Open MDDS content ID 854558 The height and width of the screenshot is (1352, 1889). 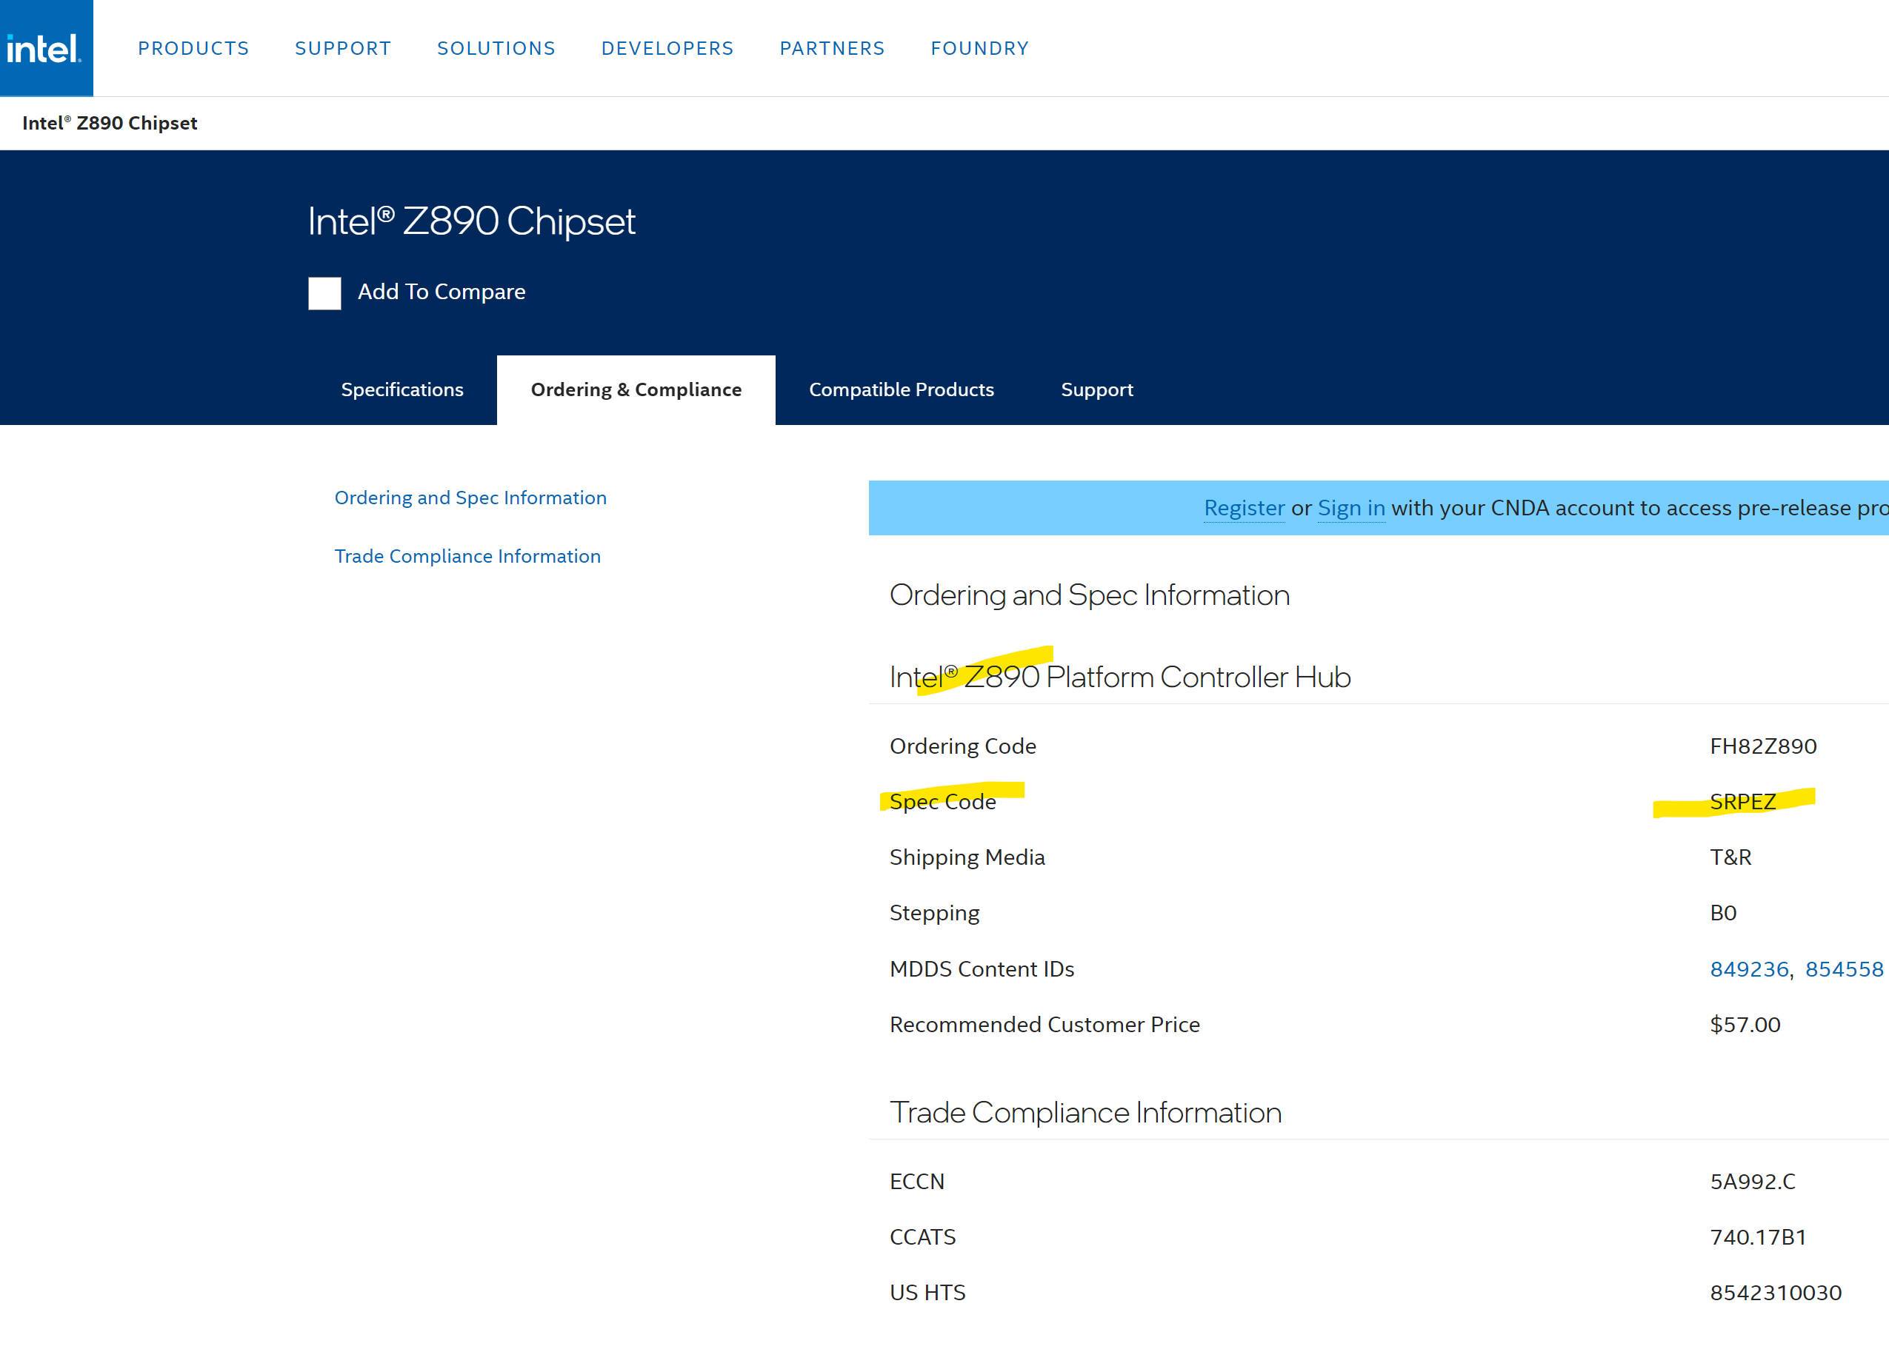coord(1843,969)
